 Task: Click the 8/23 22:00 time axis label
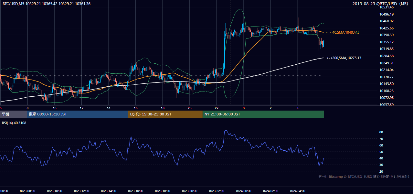pos(217,191)
